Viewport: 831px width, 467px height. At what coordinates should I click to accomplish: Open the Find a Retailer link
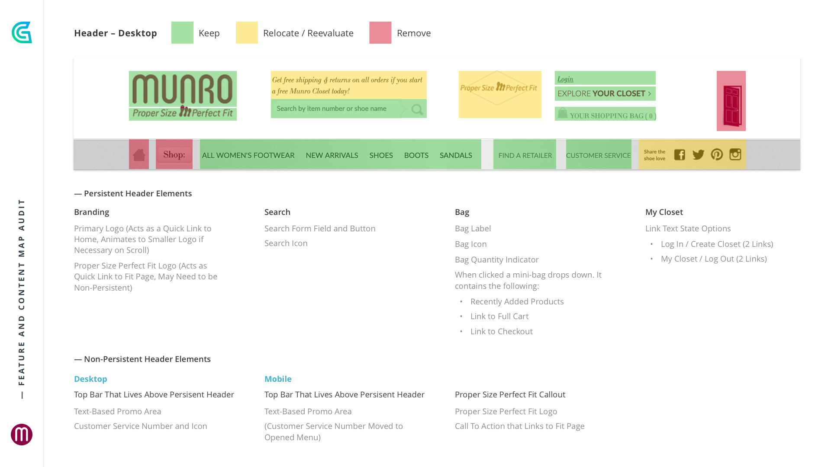tap(525, 155)
